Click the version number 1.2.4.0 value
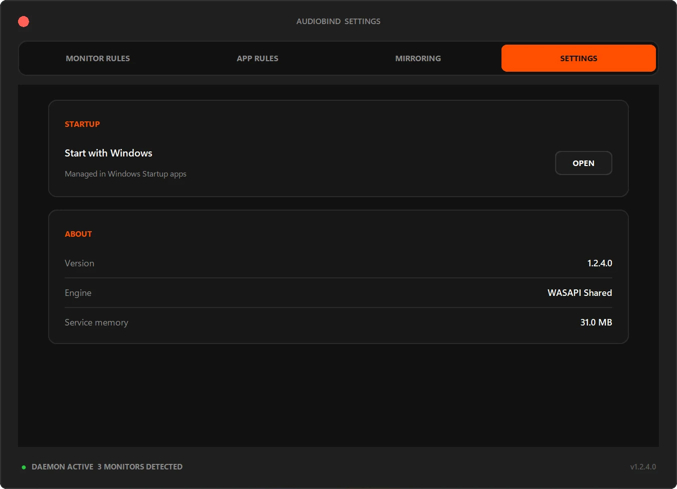The height and width of the screenshot is (489, 677). click(600, 263)
